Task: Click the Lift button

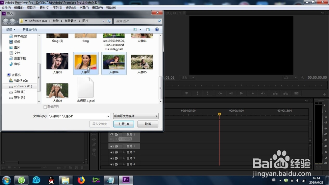Action: pos(275,93)
